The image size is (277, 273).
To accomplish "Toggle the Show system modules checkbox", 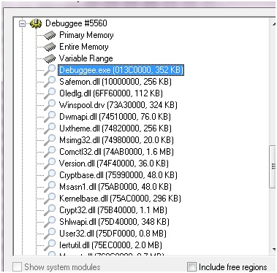I will tap(17, 267).
